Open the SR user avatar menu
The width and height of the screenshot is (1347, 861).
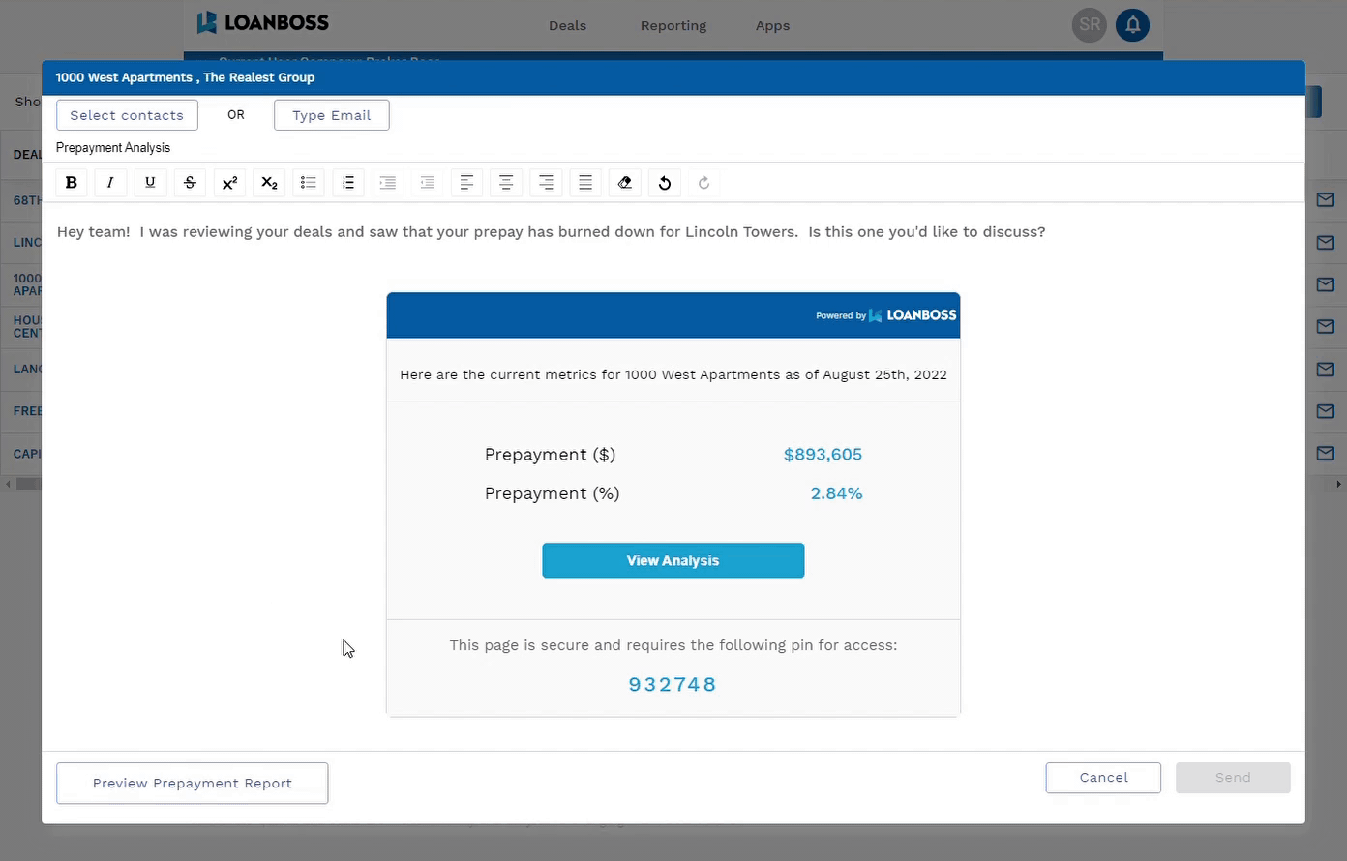coord(1090,25)
